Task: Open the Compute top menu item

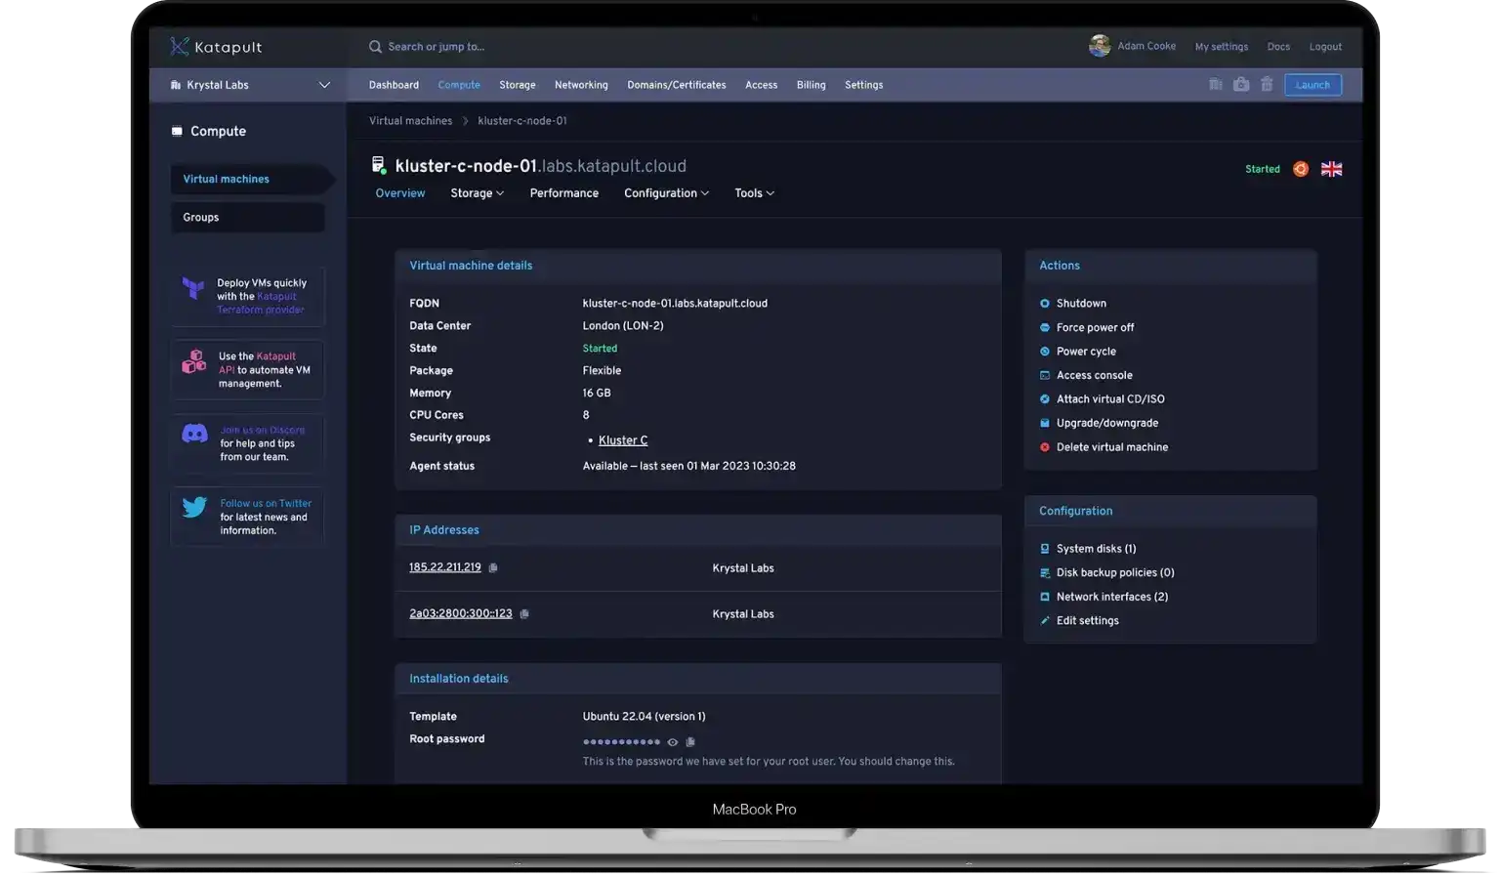Action: [459, 85]
